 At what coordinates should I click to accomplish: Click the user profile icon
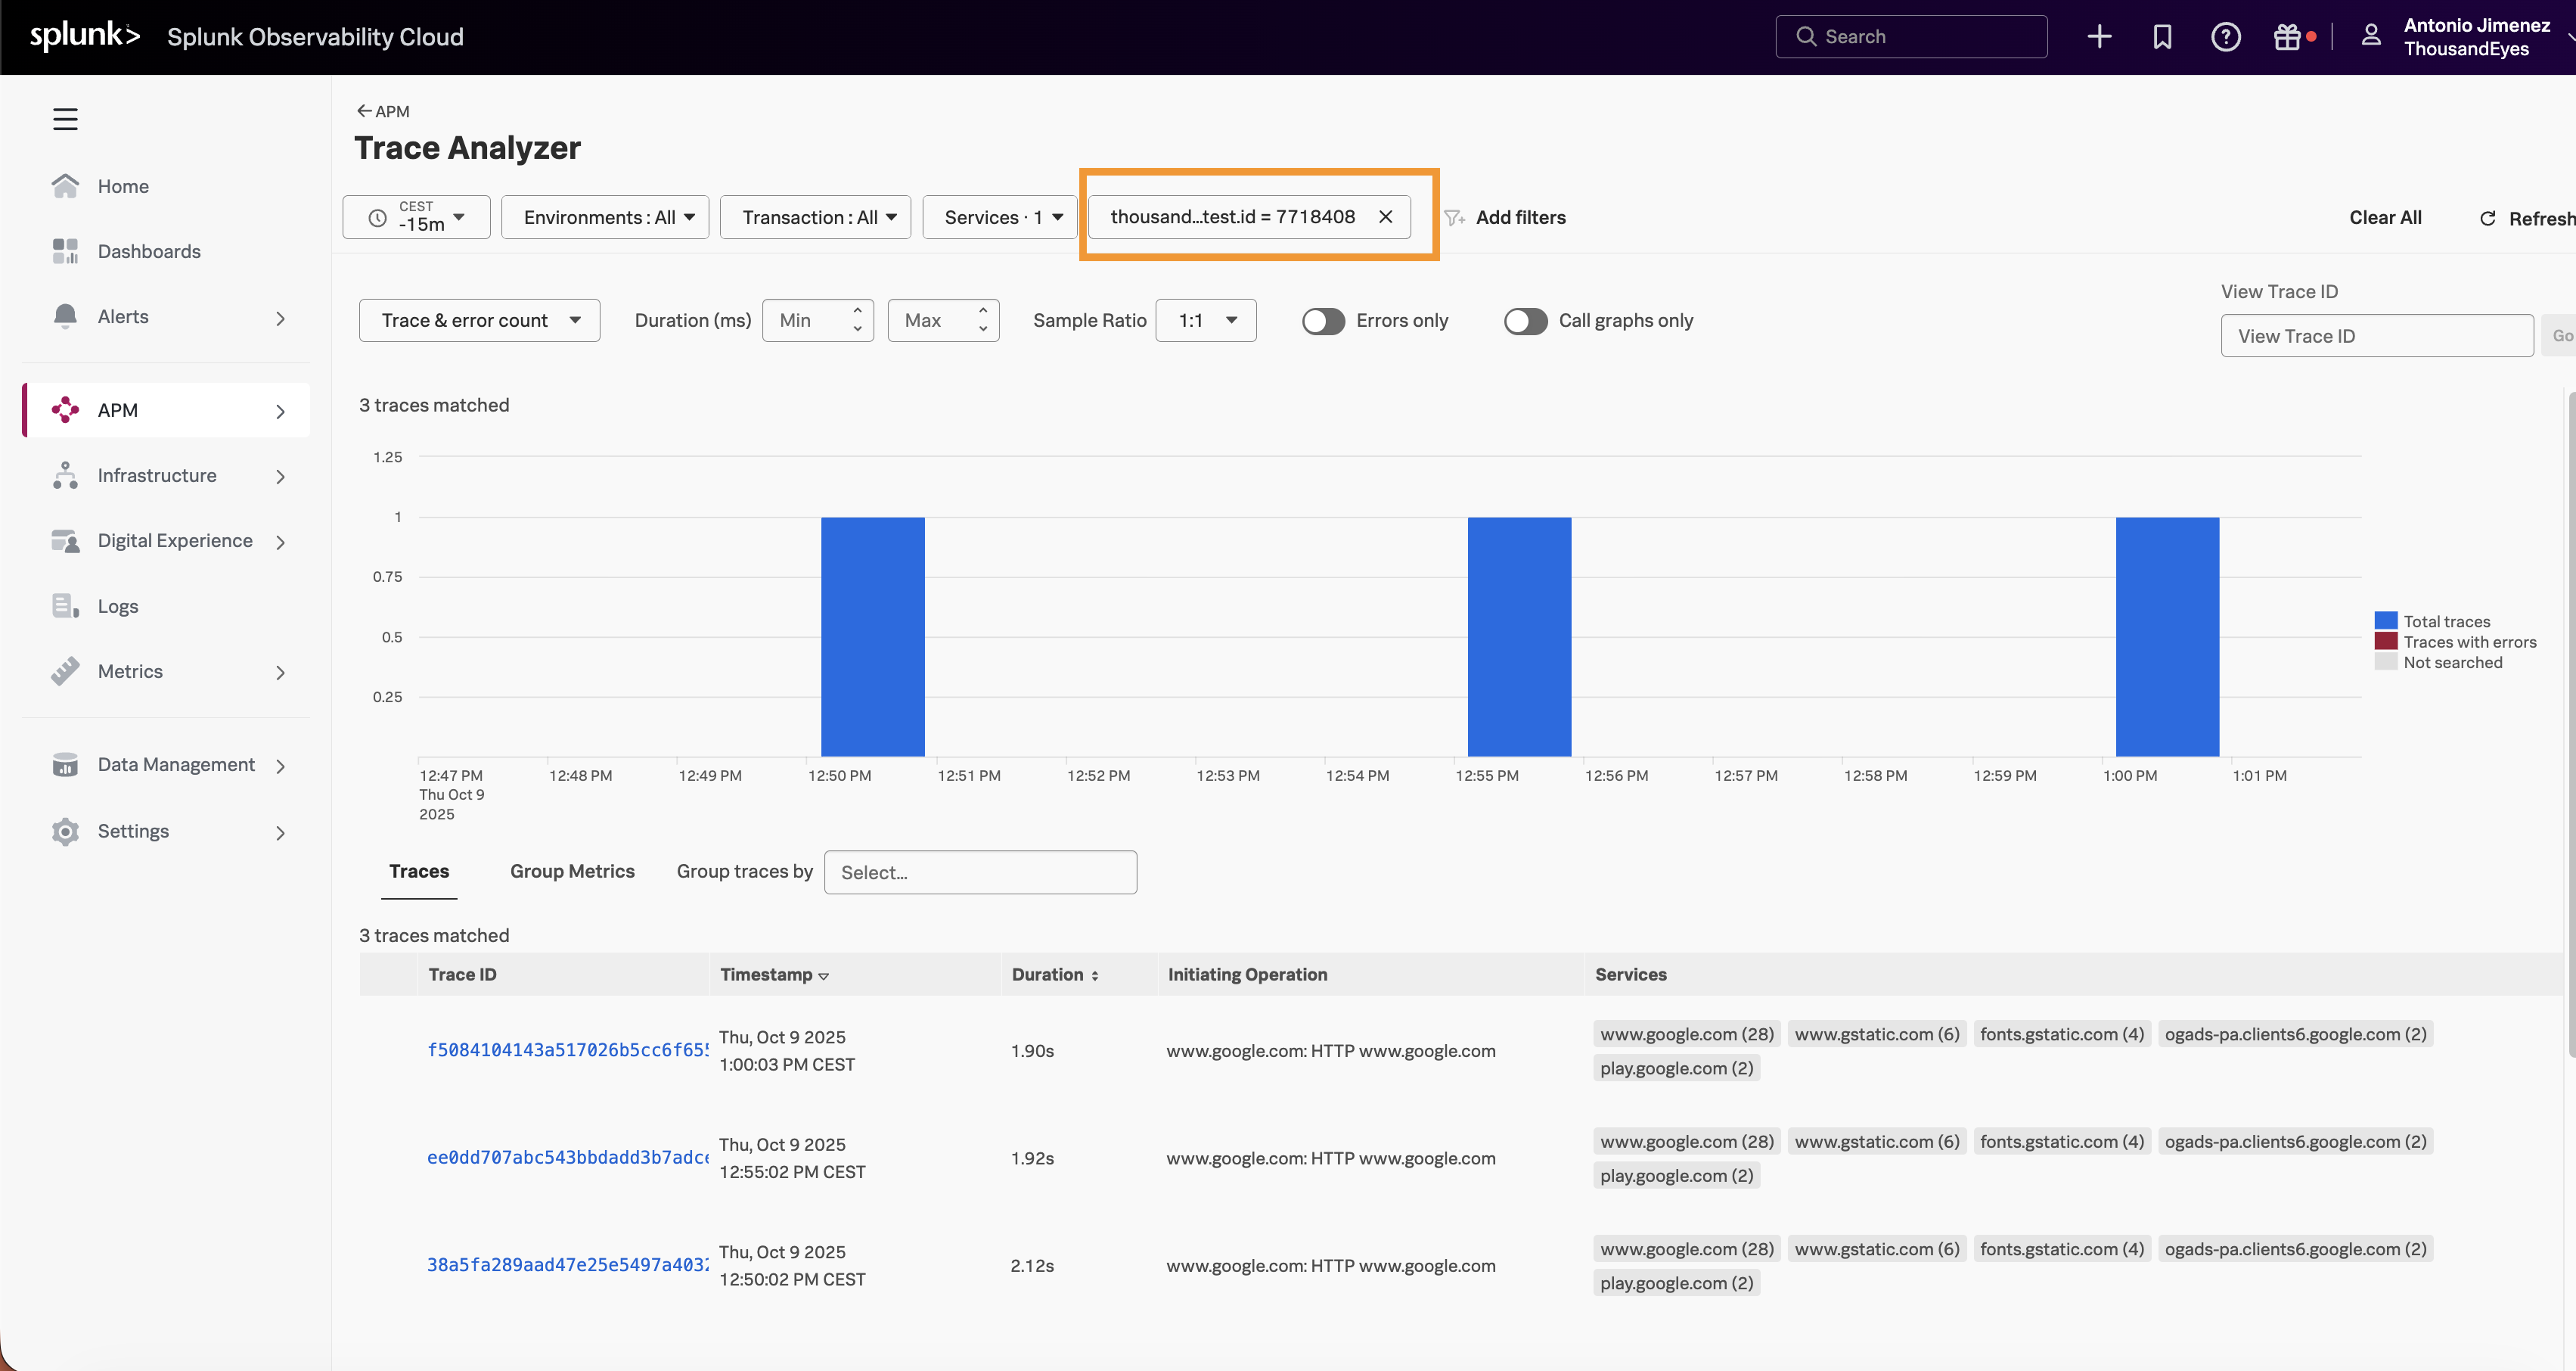2370,36
